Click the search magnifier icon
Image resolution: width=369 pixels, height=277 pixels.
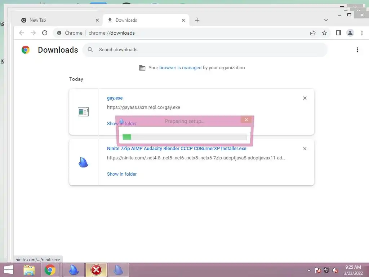pyautogui.click(x=90, y=50)
